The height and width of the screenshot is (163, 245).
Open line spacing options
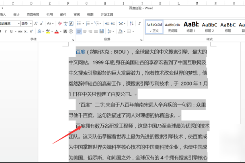point(109,31)
